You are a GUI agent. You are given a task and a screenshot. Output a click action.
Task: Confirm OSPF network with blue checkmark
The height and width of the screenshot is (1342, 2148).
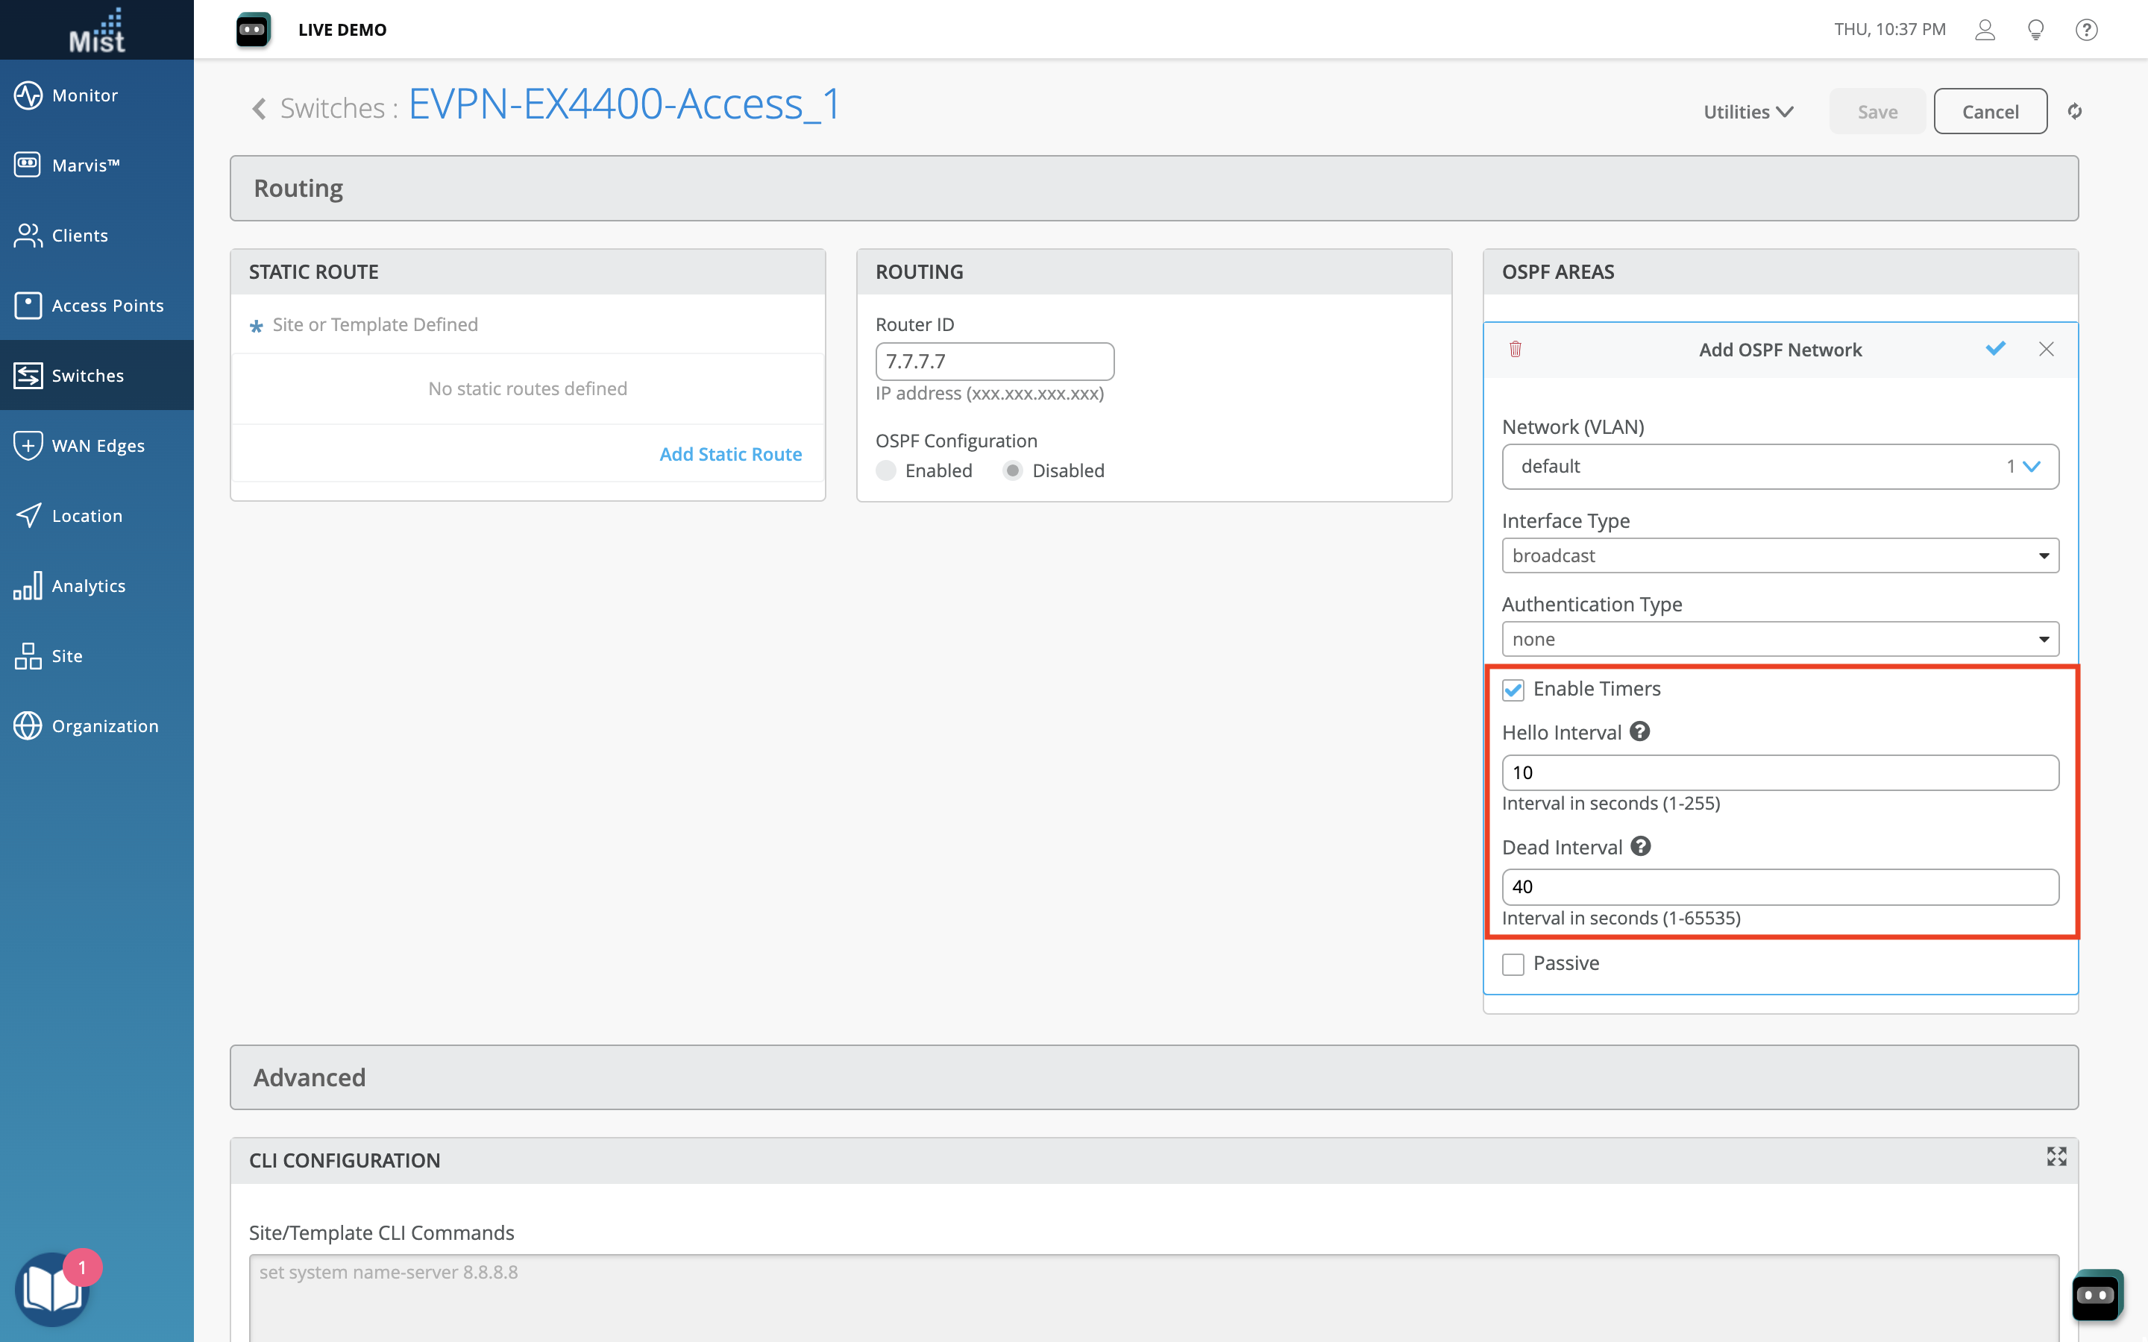click(x=1995, y=349)
